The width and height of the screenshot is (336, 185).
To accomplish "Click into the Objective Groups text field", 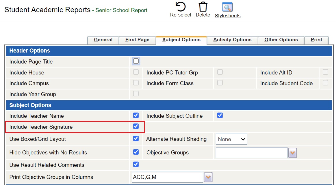I will pos(251,153).
